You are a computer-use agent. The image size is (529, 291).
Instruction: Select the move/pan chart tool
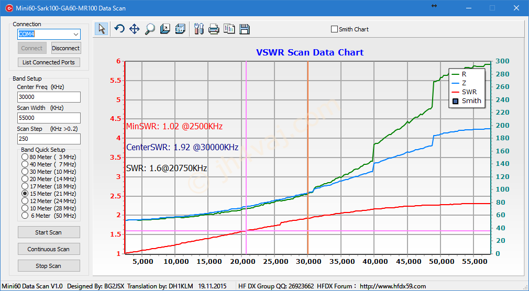134,29
